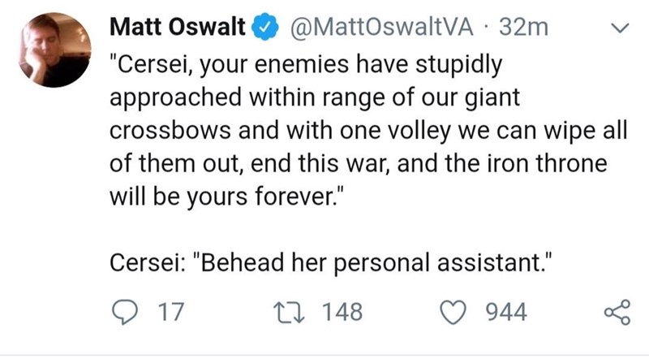This screenshot has width=649, height=359.
Task: Click the line "will be yours forever."
Action: tap(227, 197)
